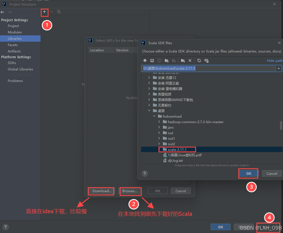Click the Delete X icon in file chooser
Screen dimensions: 283x233
[190, 60]
